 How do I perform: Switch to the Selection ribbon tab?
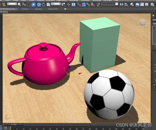38,9
